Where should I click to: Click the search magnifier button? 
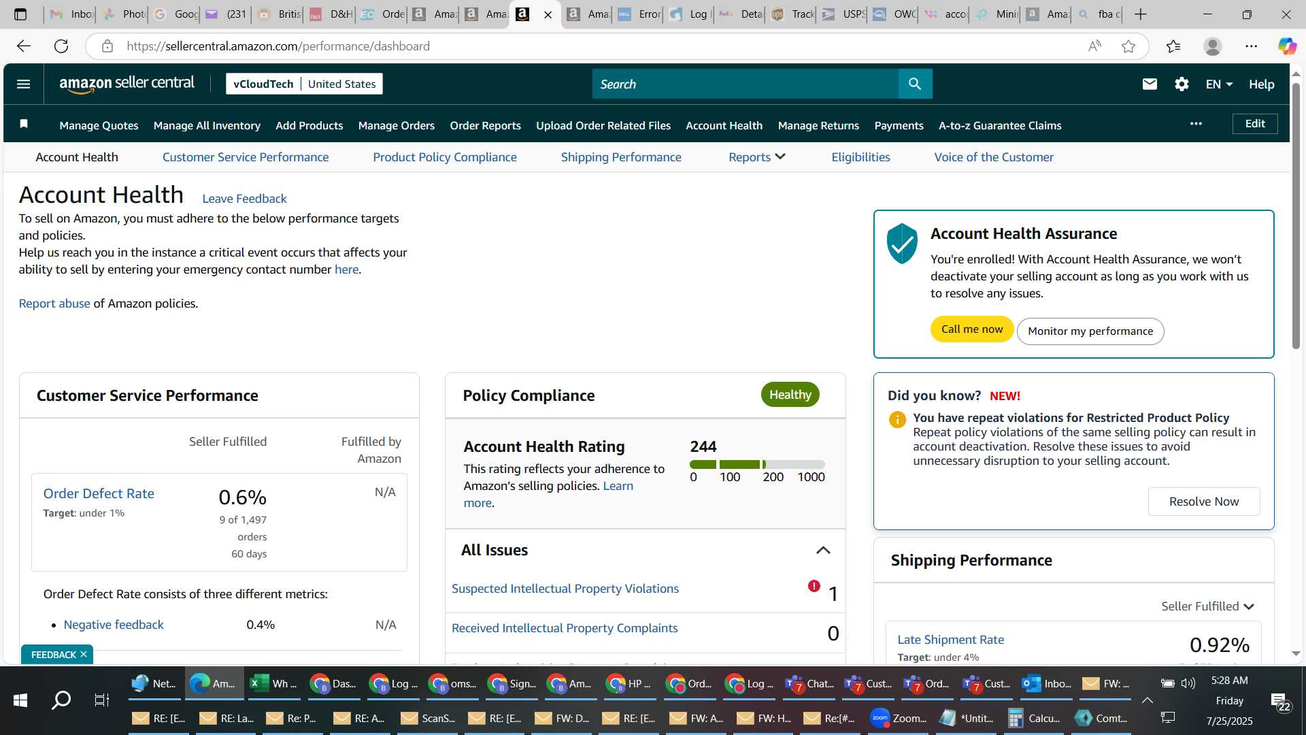(915, 84)
